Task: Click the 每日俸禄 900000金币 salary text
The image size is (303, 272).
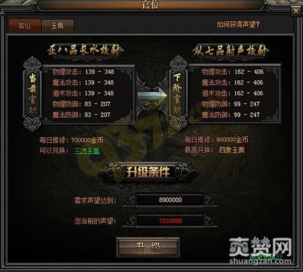Action: [216, 140]
